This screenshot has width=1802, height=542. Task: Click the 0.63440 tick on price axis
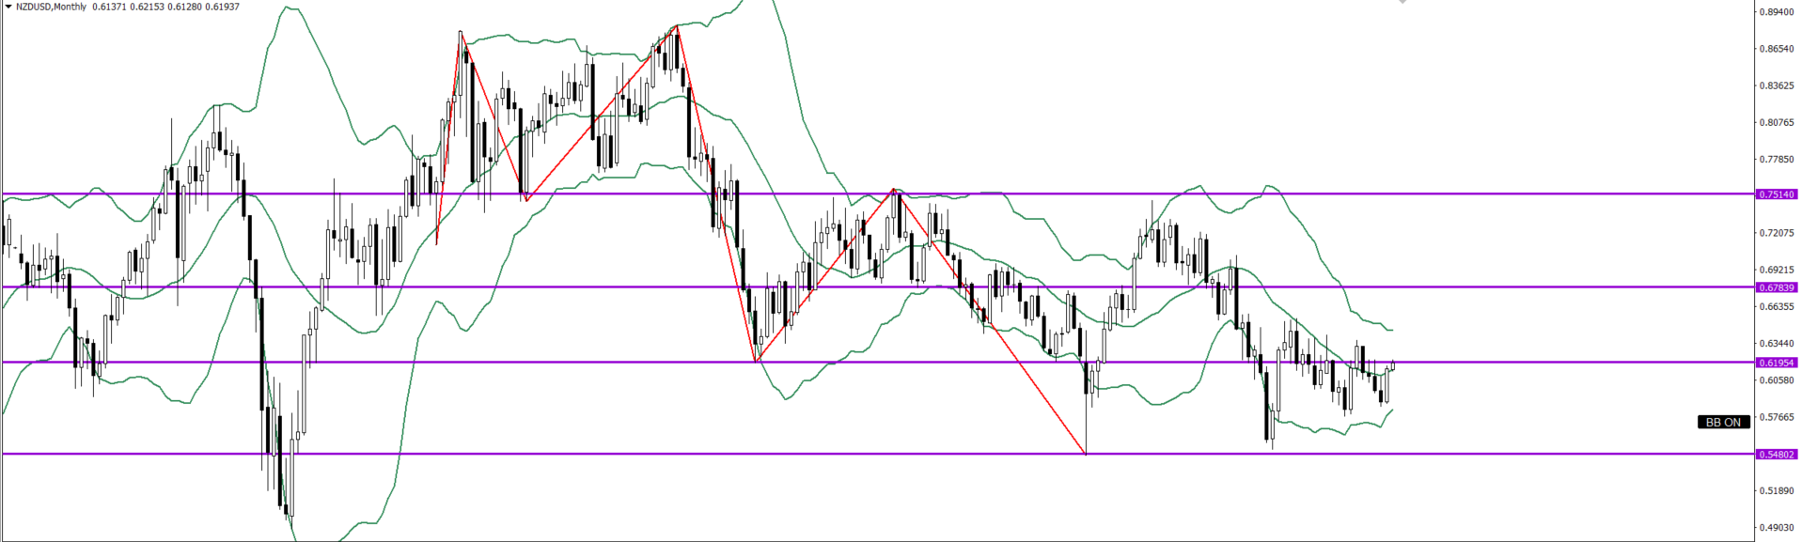tap(1776, 344)
